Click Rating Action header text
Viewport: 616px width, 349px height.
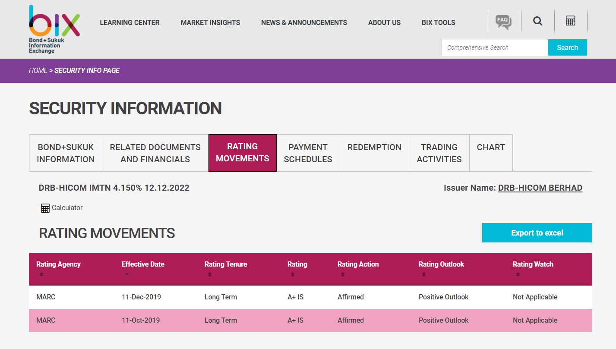[x=358, y=264]
